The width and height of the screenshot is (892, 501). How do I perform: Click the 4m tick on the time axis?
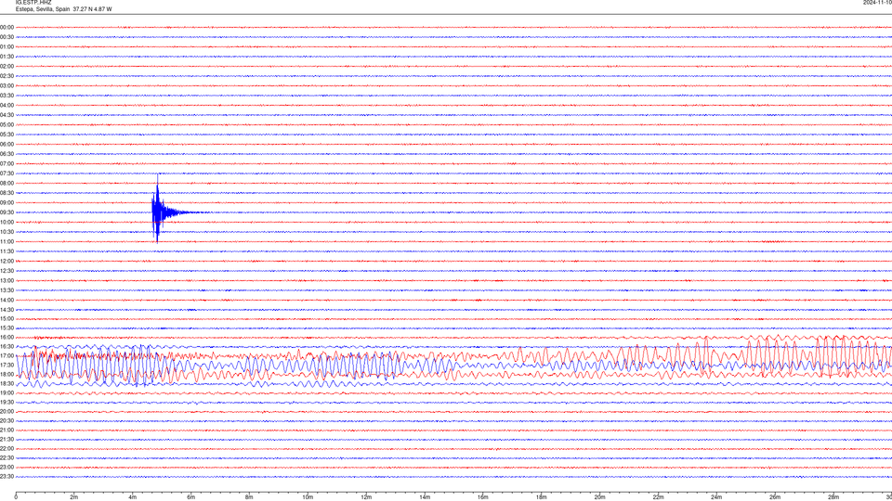tap(133, 497)
